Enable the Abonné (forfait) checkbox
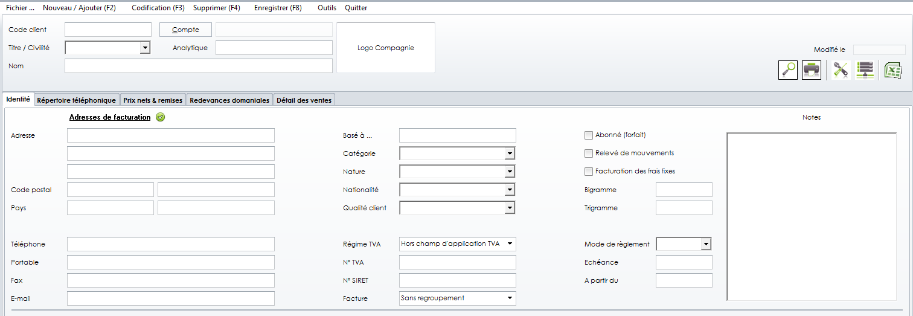 [x=589, y=135]
